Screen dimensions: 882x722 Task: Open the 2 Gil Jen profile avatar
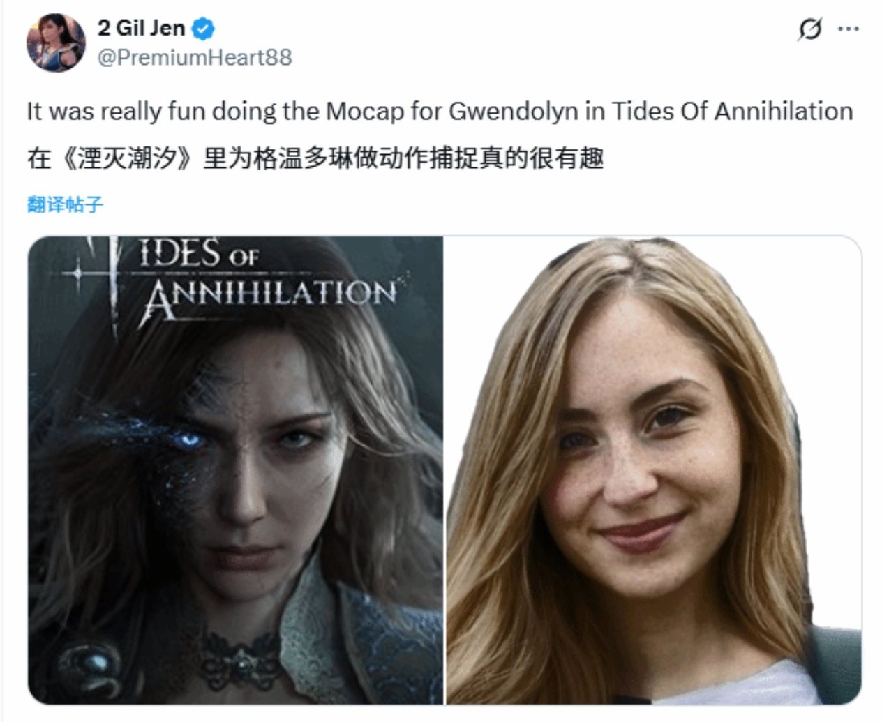(56, 43)
